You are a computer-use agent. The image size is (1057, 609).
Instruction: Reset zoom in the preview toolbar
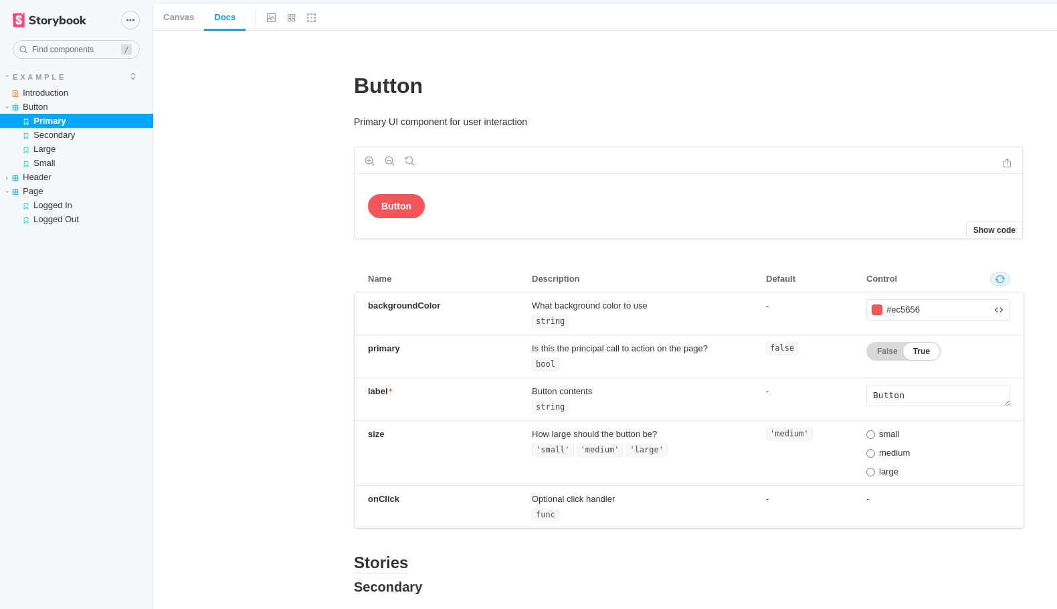click(x=409, y=161)
